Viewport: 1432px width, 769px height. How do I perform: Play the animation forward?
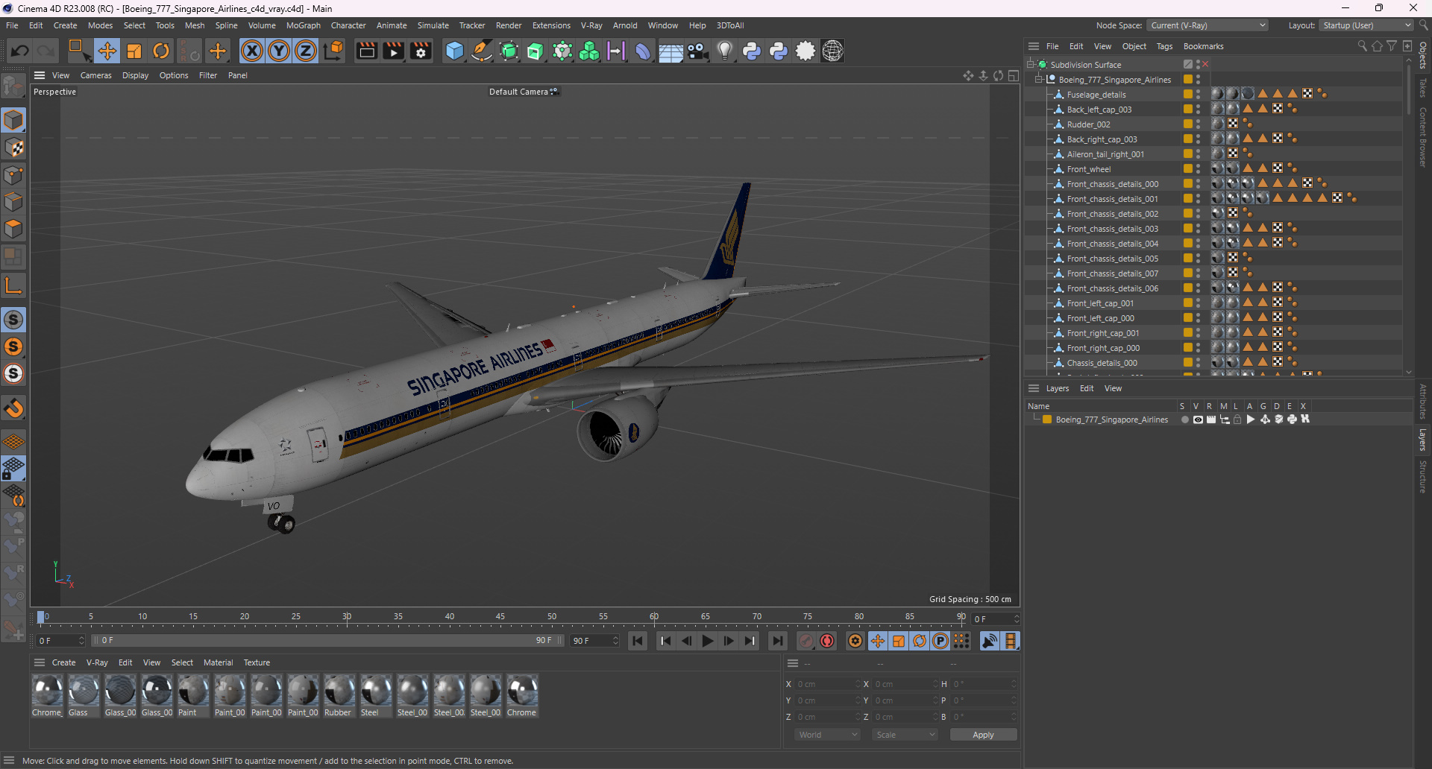pyautogui.click(x=708, y=641)
